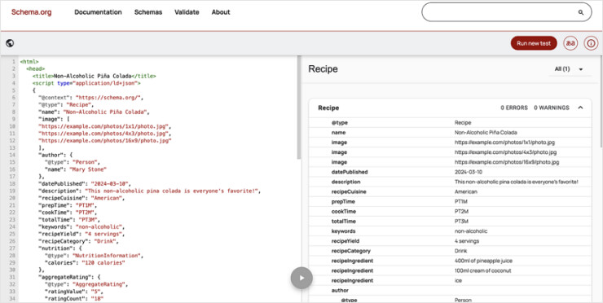Click the globe icon in the toolbar

coord(10,43)
